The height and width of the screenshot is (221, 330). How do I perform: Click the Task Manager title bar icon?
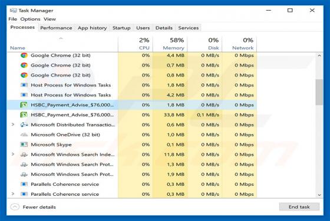[13, 10]
